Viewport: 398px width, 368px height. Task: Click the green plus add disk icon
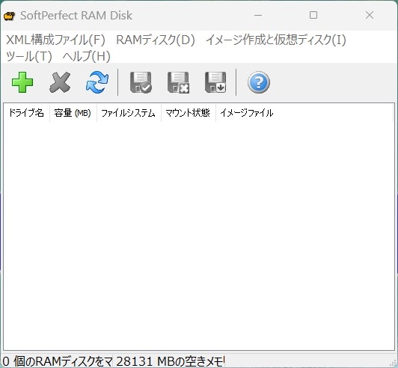(22, 82)
